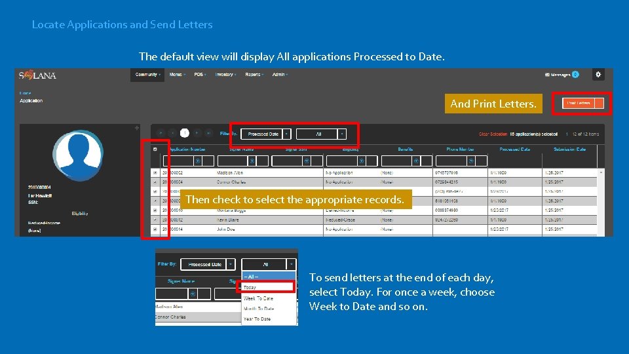Toggle checkbox for Connor Charles row
The image size is (629, 354).
tap(155, 182)
